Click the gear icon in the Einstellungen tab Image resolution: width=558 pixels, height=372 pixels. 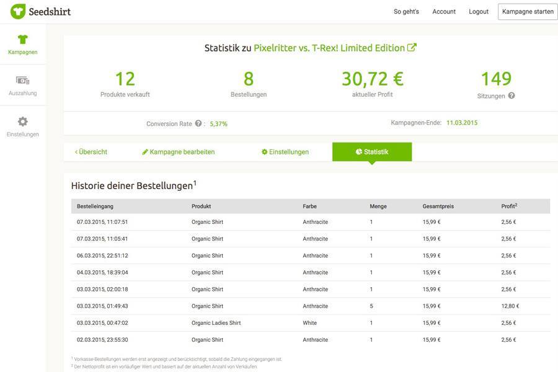tap(264, 152)
